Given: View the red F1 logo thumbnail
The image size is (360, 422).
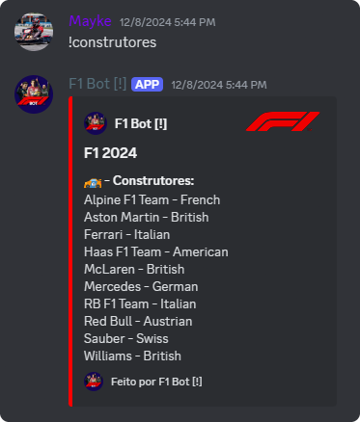Looking at the screenshot, I should [283, 121].
